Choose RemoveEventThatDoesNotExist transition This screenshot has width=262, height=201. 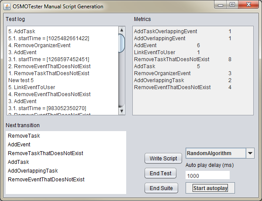(x=46, y=180)
